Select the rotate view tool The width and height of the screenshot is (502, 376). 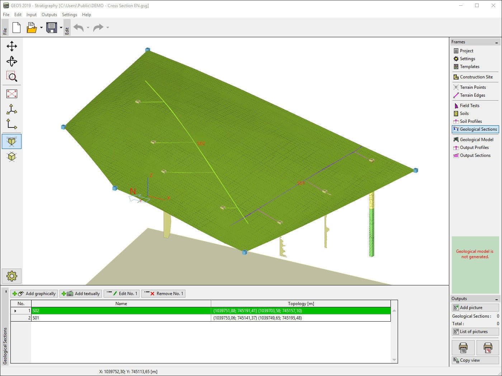click(x=12, y=61)
